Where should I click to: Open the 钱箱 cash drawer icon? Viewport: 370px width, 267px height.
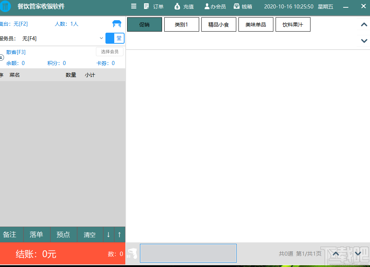236,6
